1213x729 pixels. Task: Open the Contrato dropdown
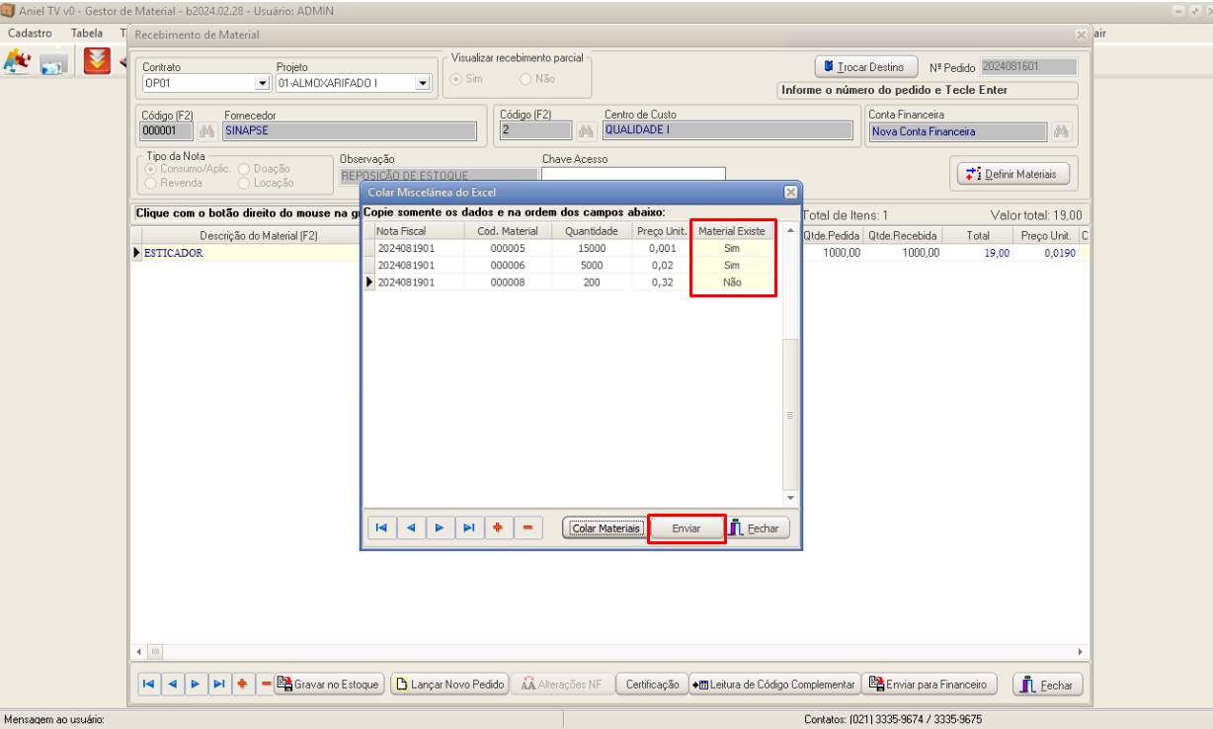pos(262,84)
